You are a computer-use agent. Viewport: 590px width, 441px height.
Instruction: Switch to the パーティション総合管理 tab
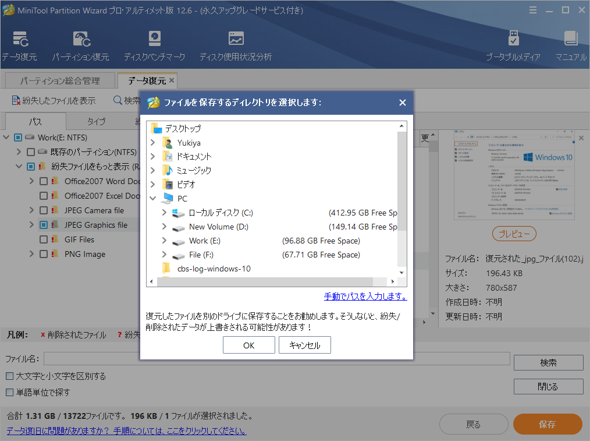coord(59,80)
